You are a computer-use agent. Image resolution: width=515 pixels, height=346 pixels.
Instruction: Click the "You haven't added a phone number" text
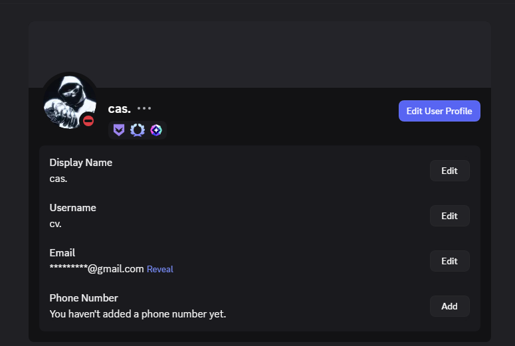[138, 314]
